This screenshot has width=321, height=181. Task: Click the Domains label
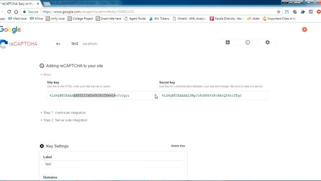[50, 177]
